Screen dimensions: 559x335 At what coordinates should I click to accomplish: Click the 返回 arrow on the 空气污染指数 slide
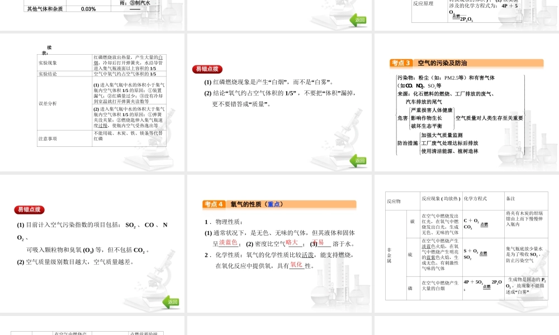coord(170,301)
